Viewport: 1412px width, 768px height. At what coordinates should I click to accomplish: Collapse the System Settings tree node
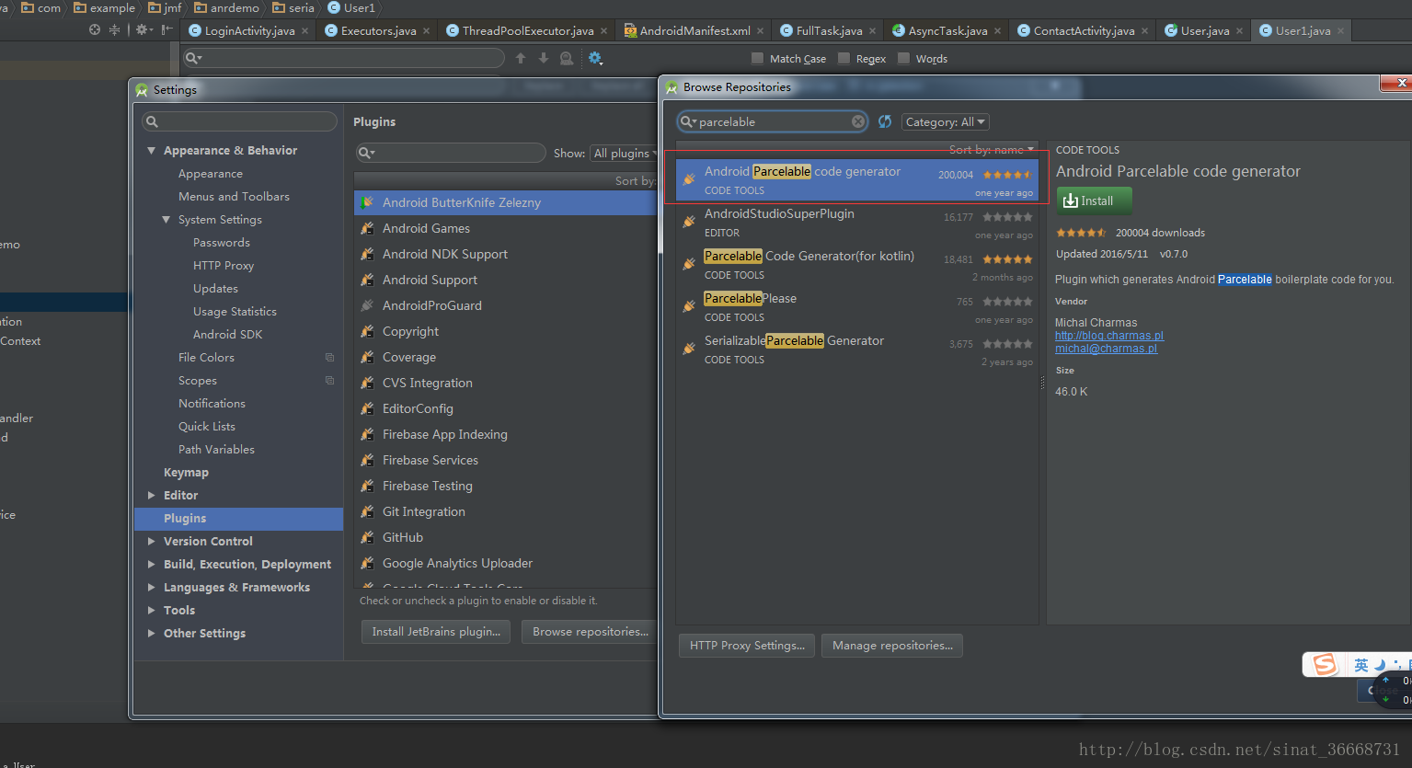tap(166, 219)
